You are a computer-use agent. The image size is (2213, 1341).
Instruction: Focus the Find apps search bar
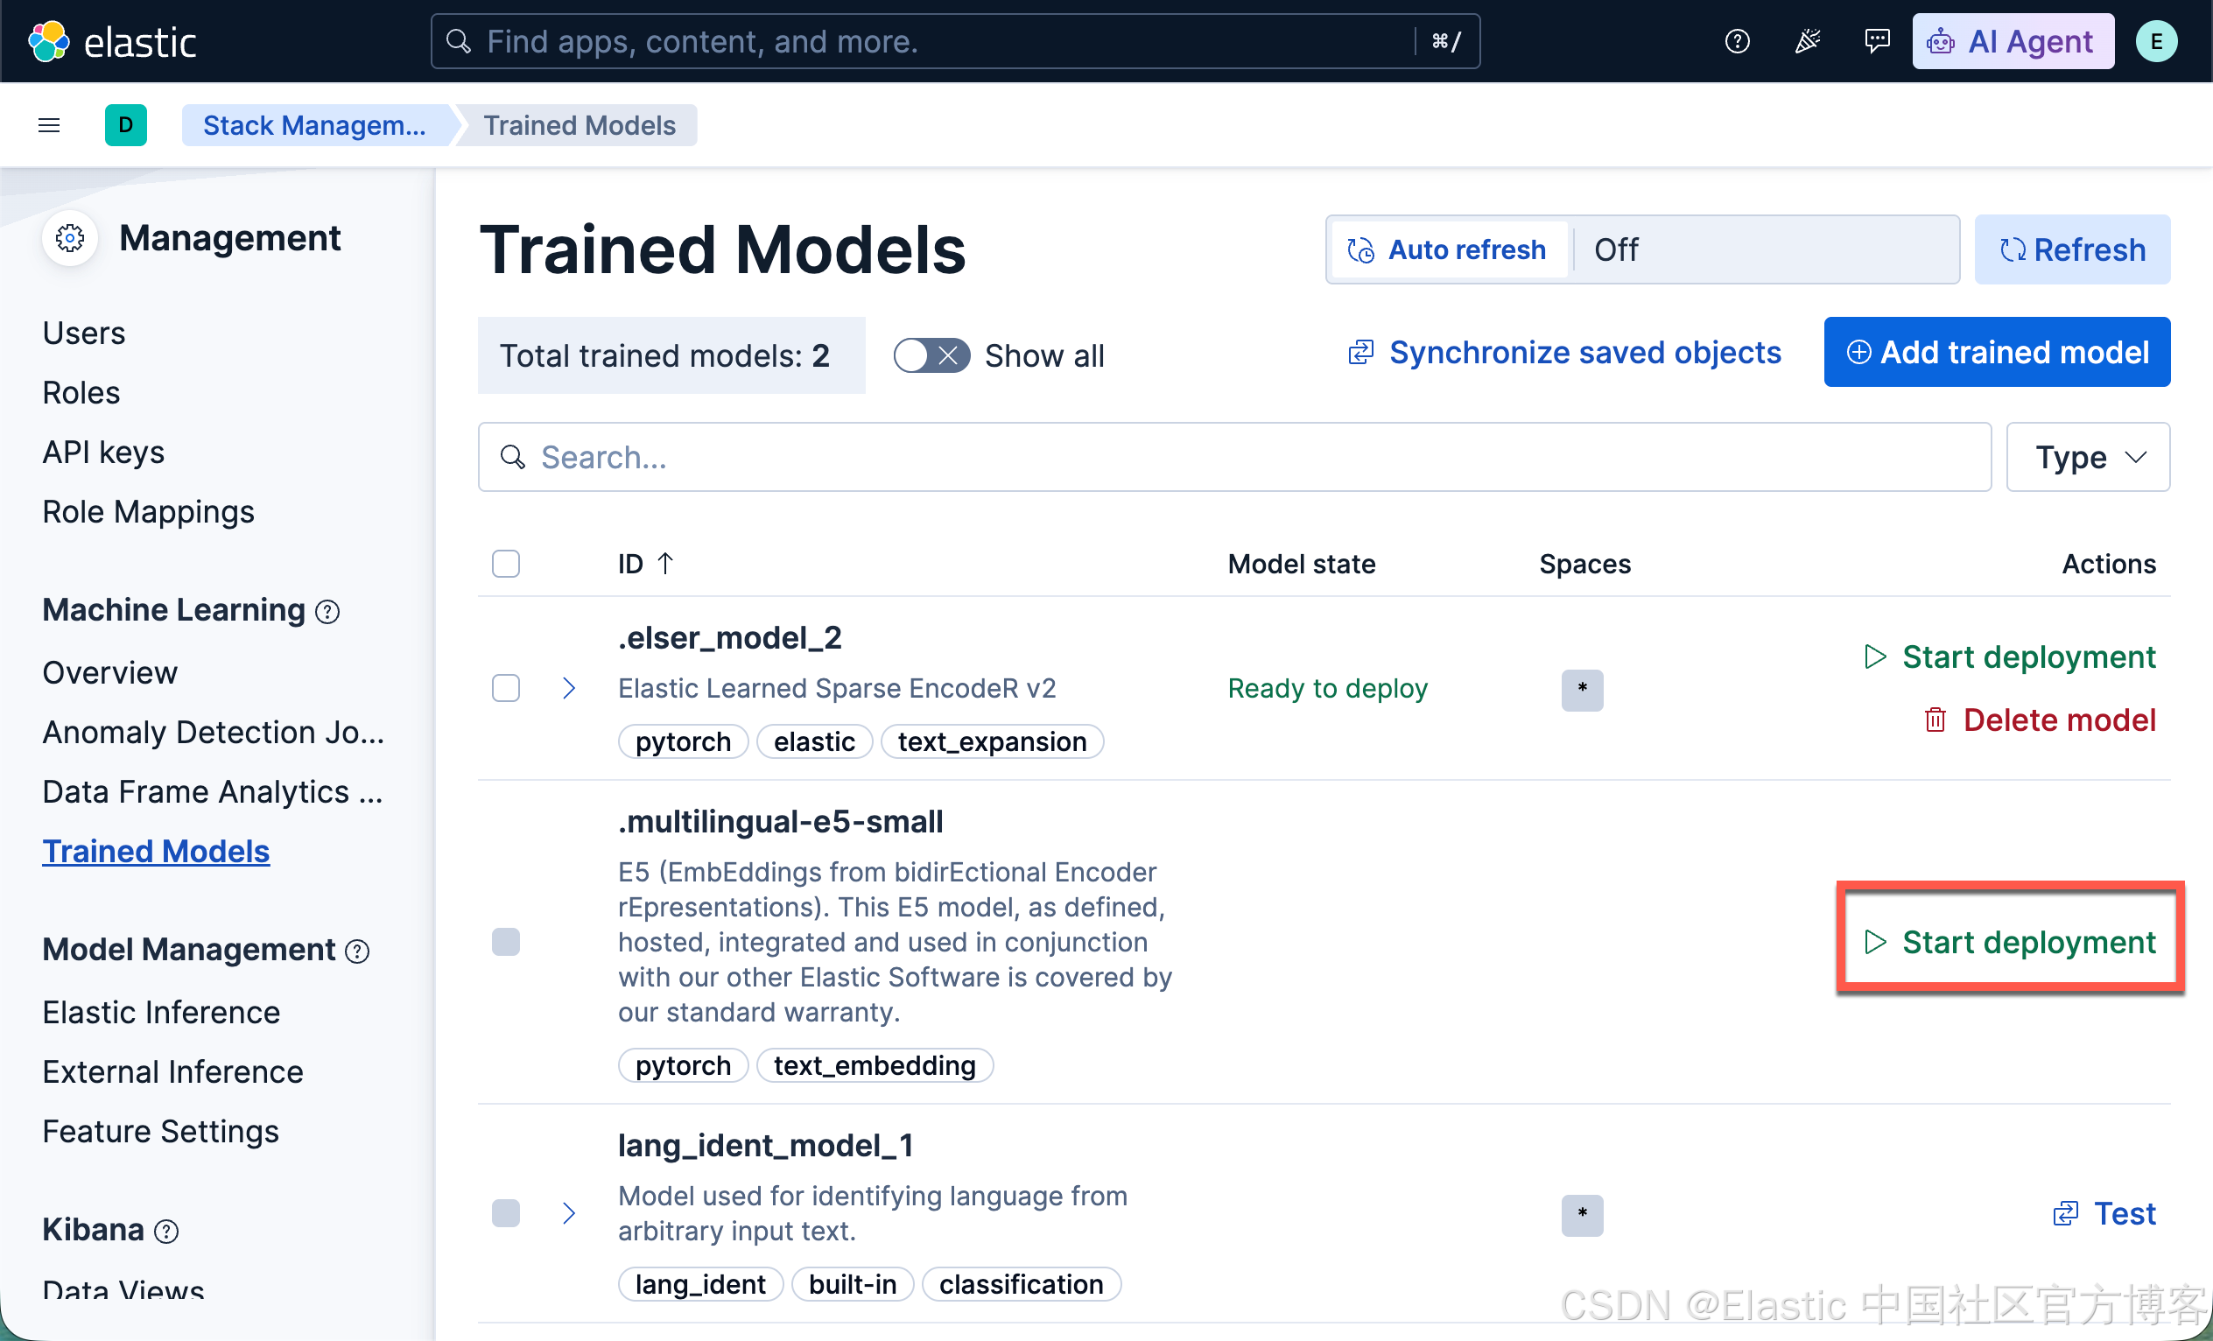955,41
